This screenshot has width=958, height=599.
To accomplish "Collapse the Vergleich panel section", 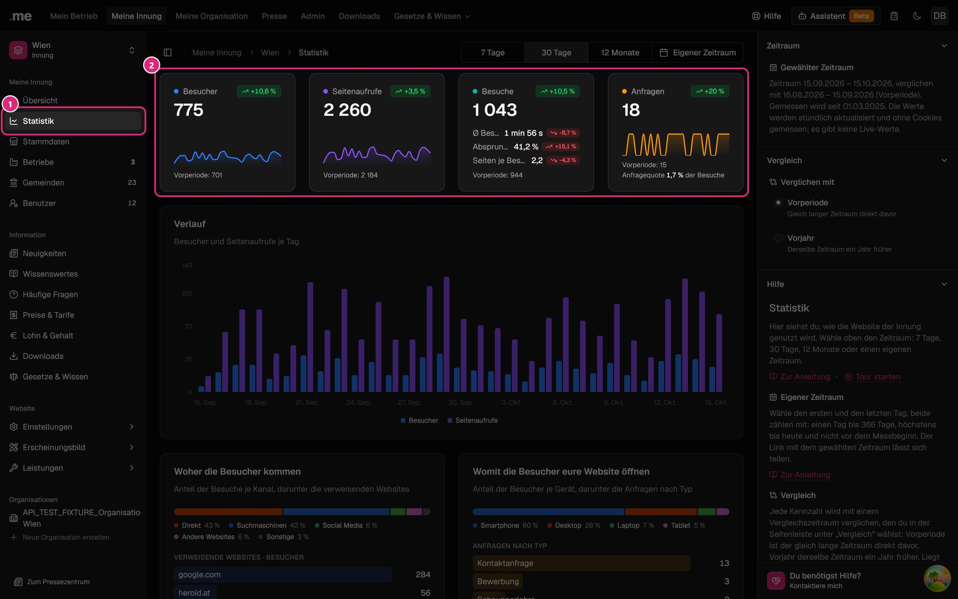I will (x=944, y=160).
